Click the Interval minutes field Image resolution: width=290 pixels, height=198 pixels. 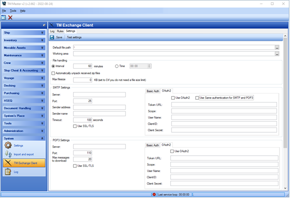pyautogui.click(x=82, y=66)
